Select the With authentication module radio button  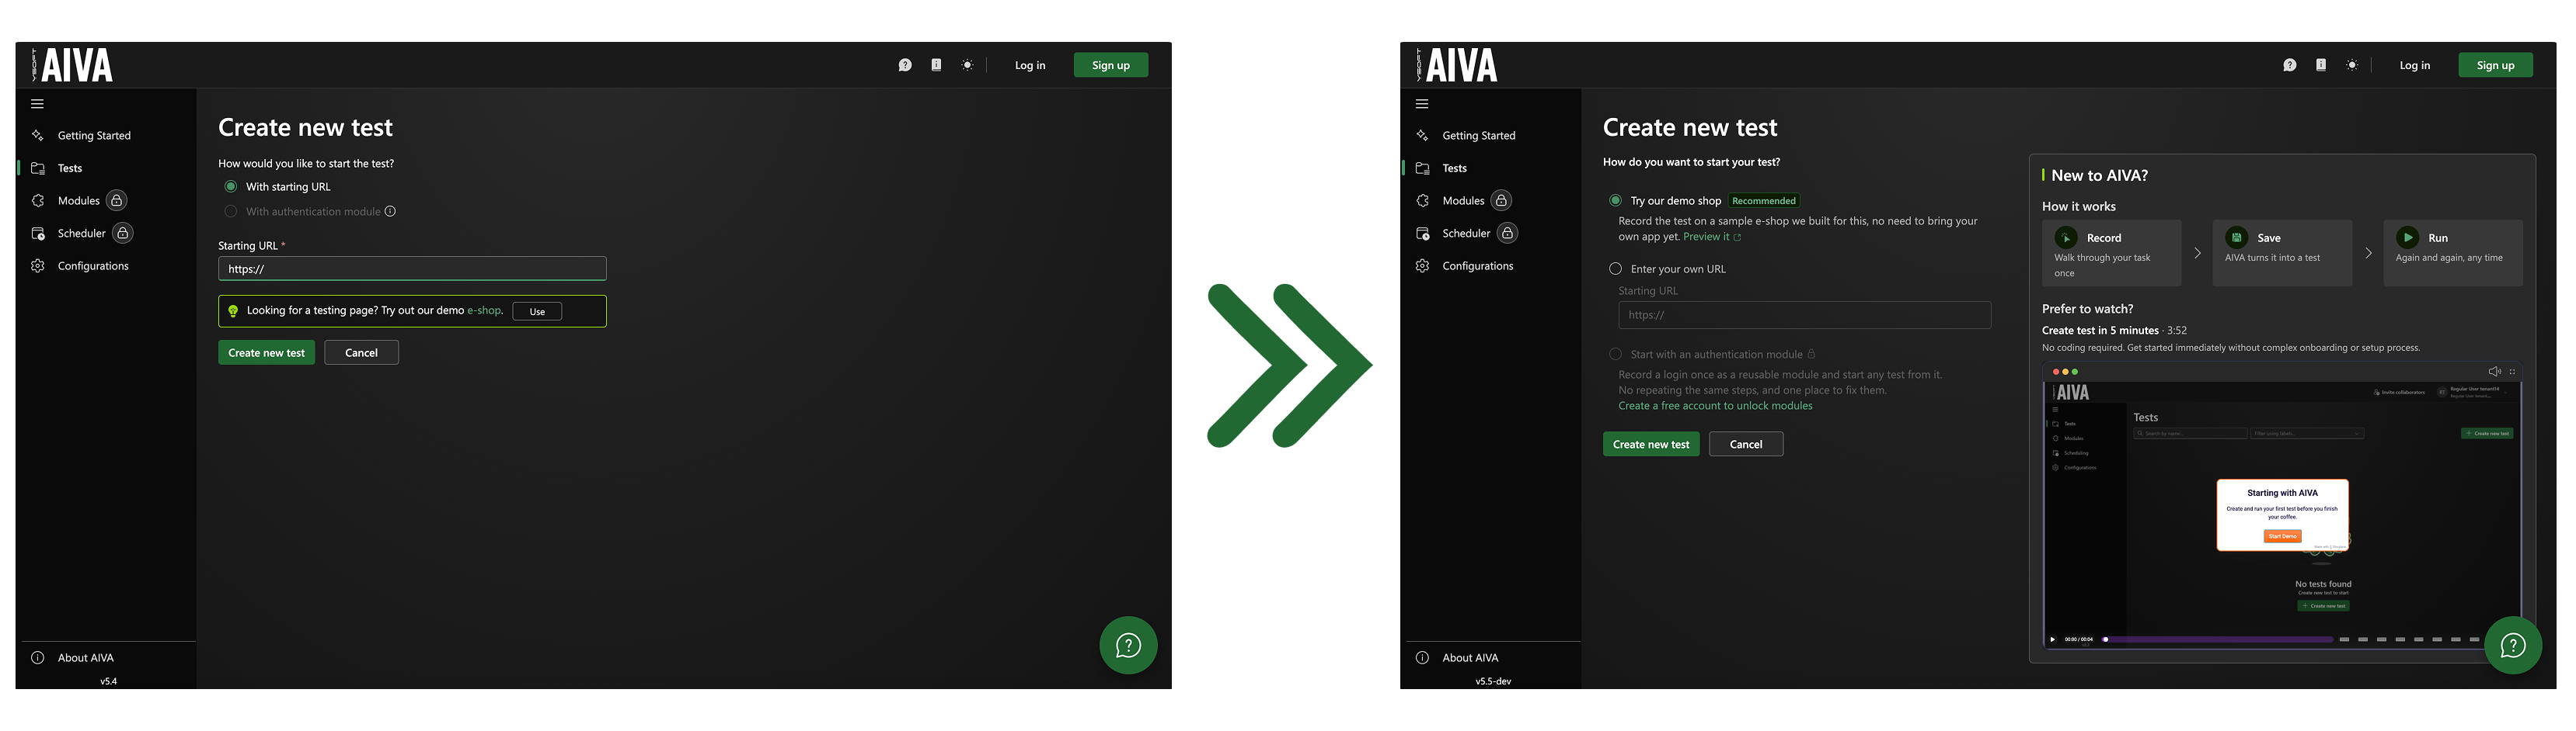tap(231, 212)
